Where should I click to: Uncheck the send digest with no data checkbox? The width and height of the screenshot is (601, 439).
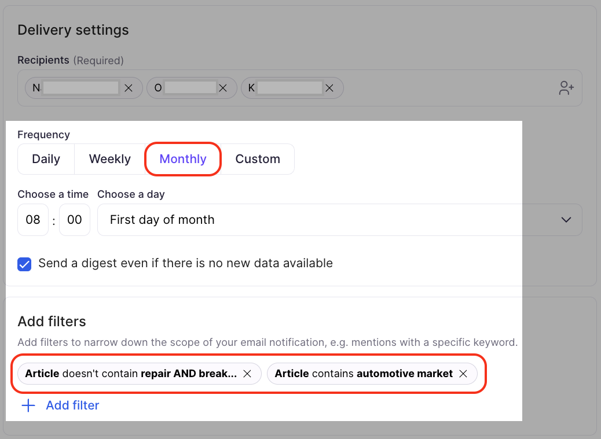click(x=24, y=264)
